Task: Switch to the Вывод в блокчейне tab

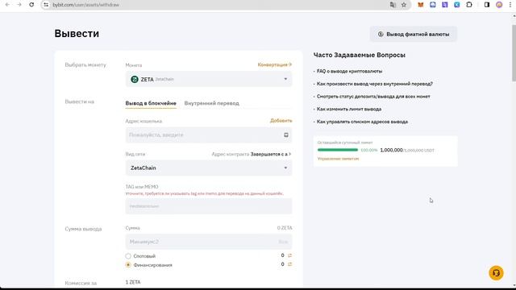Action: pyautogui.click(x=151, y=103)
